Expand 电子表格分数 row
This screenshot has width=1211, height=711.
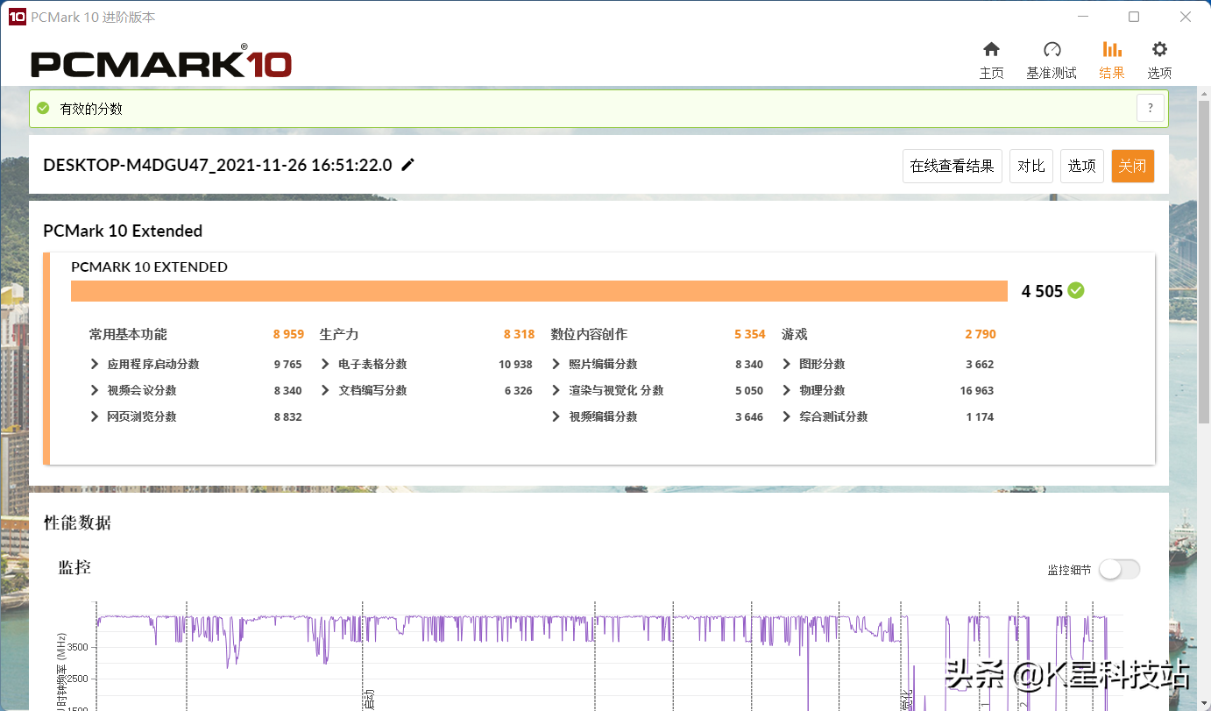coord(325,364)
